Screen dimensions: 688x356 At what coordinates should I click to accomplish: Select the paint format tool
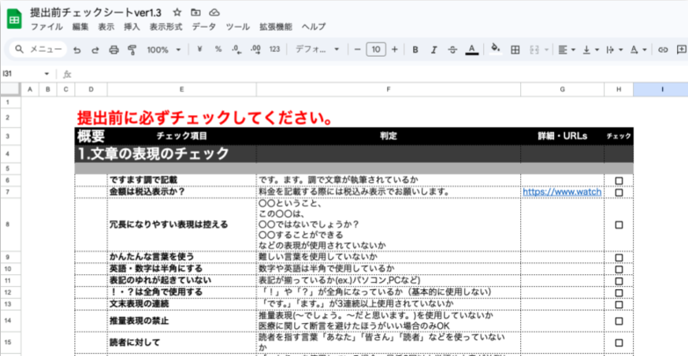point(132,50)
